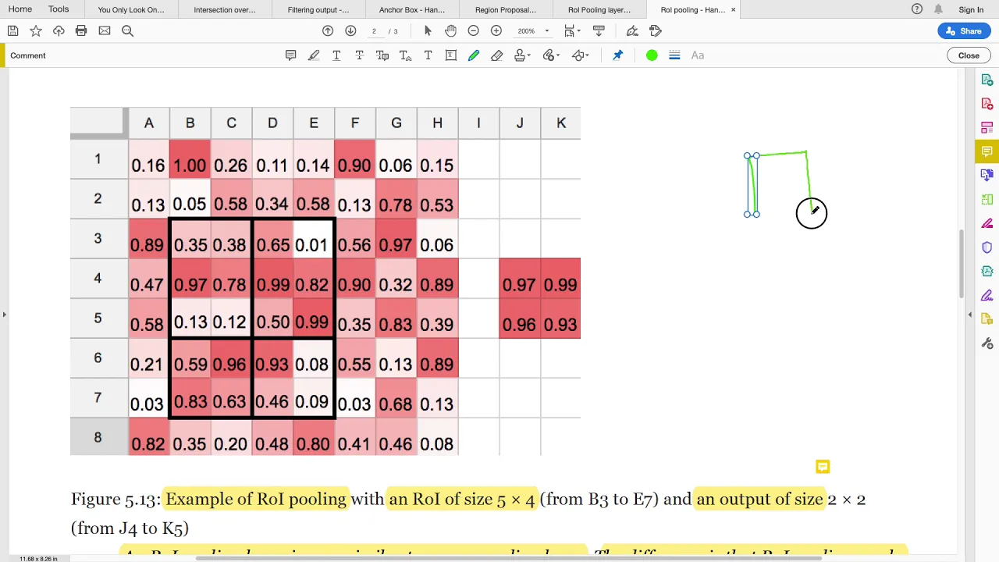The height and width of the screenshot is (562, 999).
Task: Click the highlighter stamp toolbar icon
Action: click(655, 30)
